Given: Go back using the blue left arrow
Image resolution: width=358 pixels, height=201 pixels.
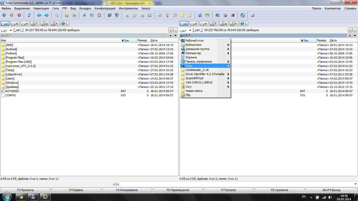Looking at the screenshot, I should (x=39, y=15).
